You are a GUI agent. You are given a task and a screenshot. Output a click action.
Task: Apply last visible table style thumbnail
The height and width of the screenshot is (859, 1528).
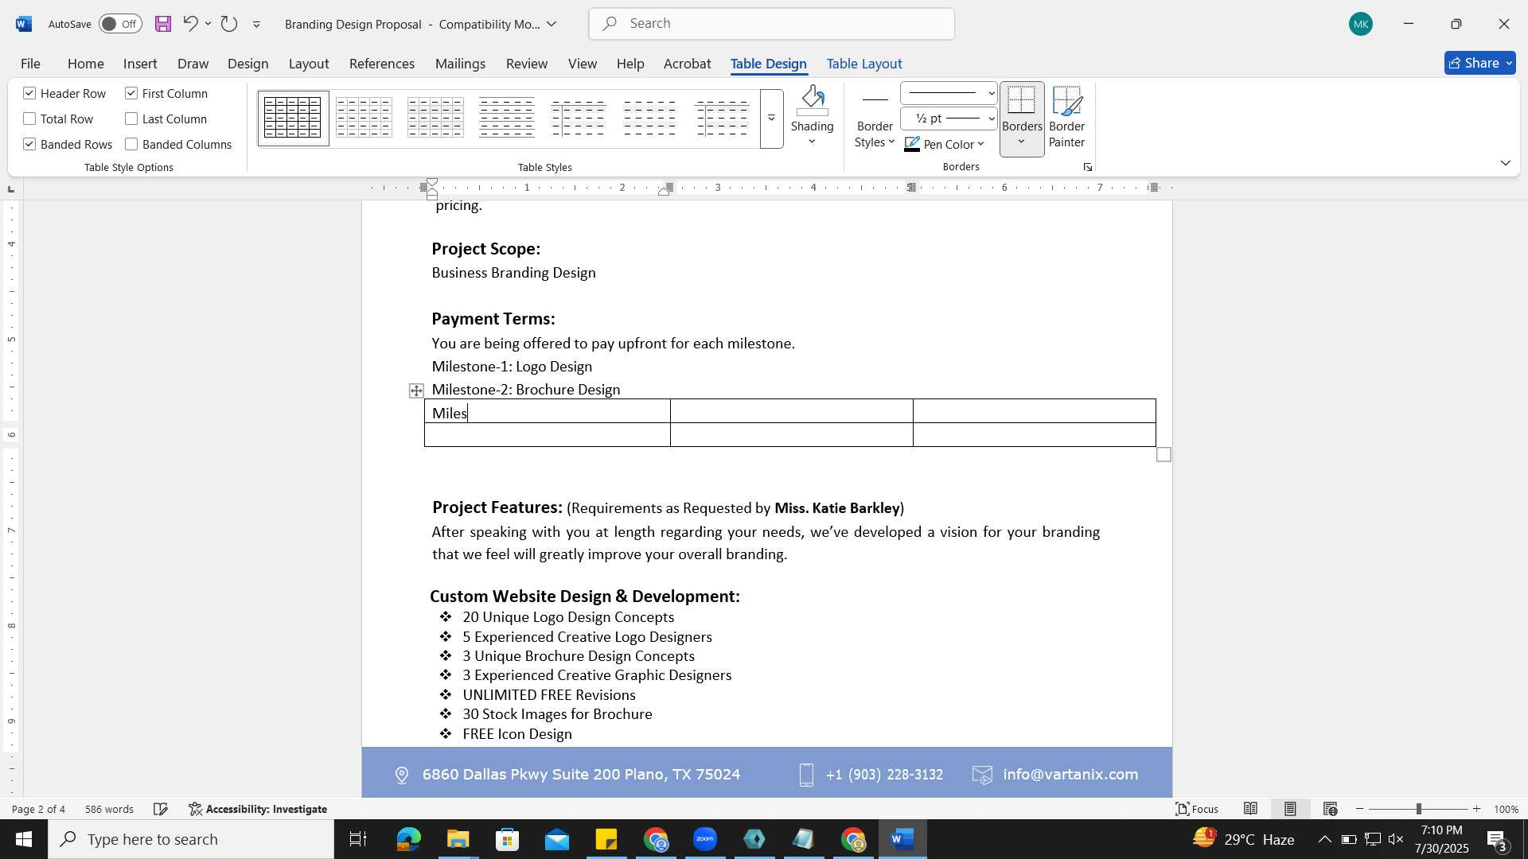click(722, 118)
